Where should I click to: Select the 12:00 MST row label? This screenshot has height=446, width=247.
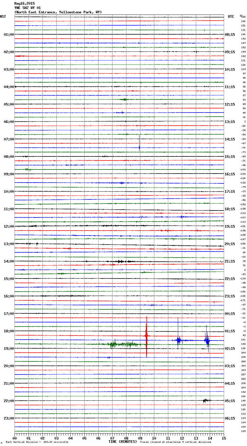[x=9, y=226]
